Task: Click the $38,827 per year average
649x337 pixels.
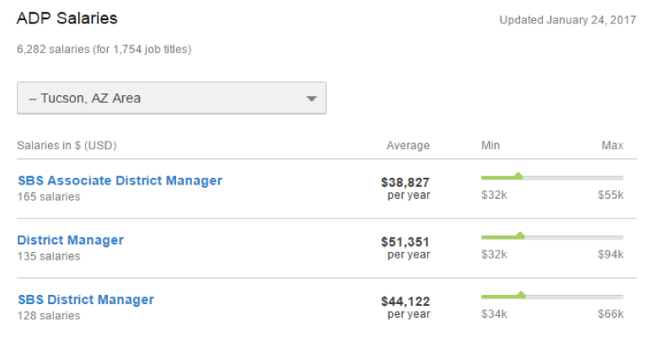Action: 405,187
